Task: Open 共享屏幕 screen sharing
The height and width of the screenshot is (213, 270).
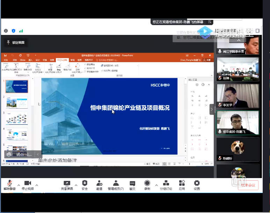Action: click(67, 185)
